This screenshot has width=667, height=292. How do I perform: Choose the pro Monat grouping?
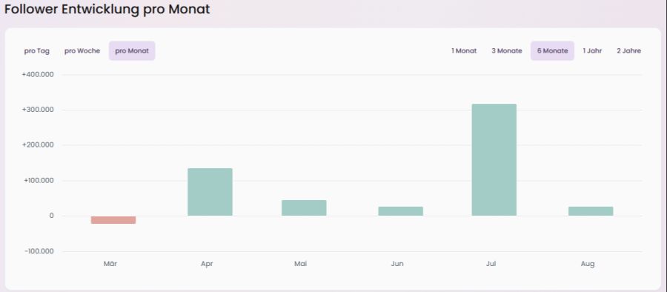(132, 51)
